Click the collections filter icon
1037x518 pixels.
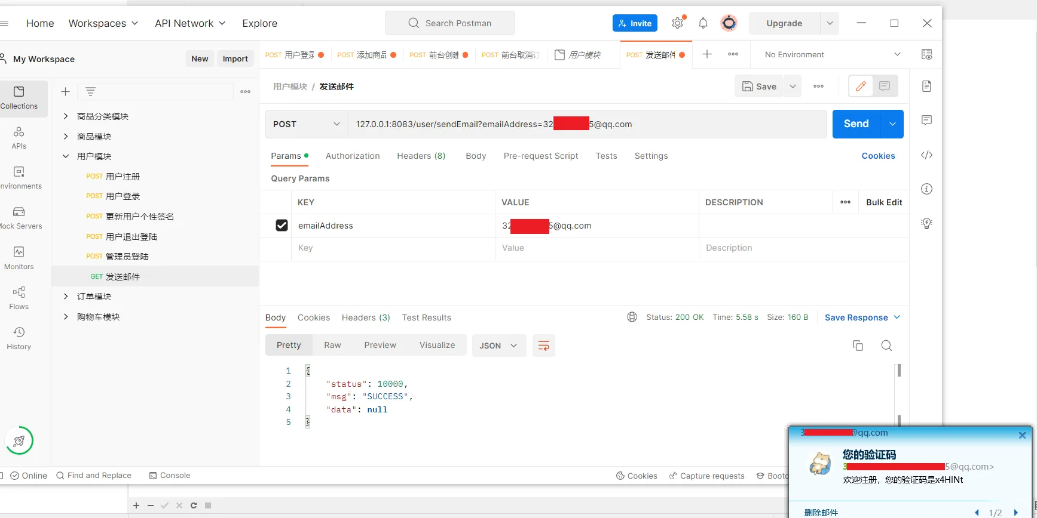click(x=90, y=91)
